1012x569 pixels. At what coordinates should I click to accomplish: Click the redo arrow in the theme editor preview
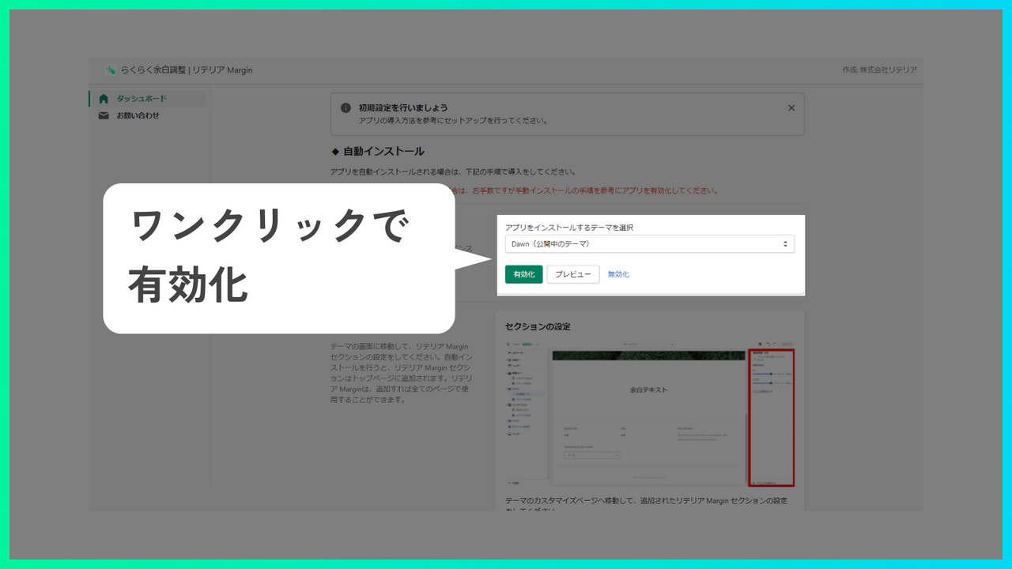(773, 344)
